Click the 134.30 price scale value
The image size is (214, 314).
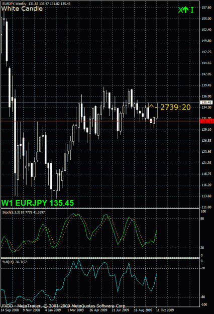click(x=206, y=108)
